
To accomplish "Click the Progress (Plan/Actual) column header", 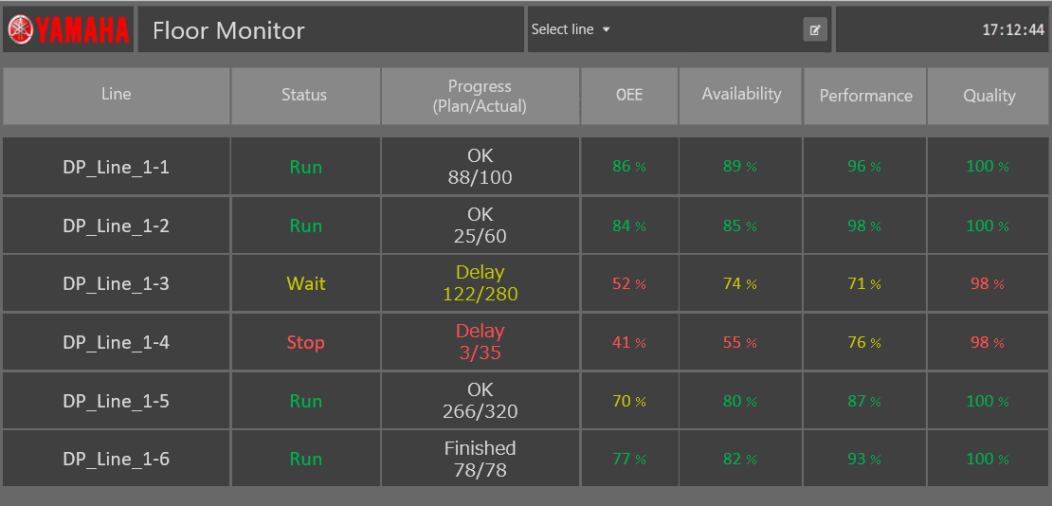I will pos(480,96).
